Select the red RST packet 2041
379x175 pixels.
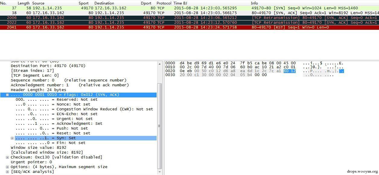189,27
